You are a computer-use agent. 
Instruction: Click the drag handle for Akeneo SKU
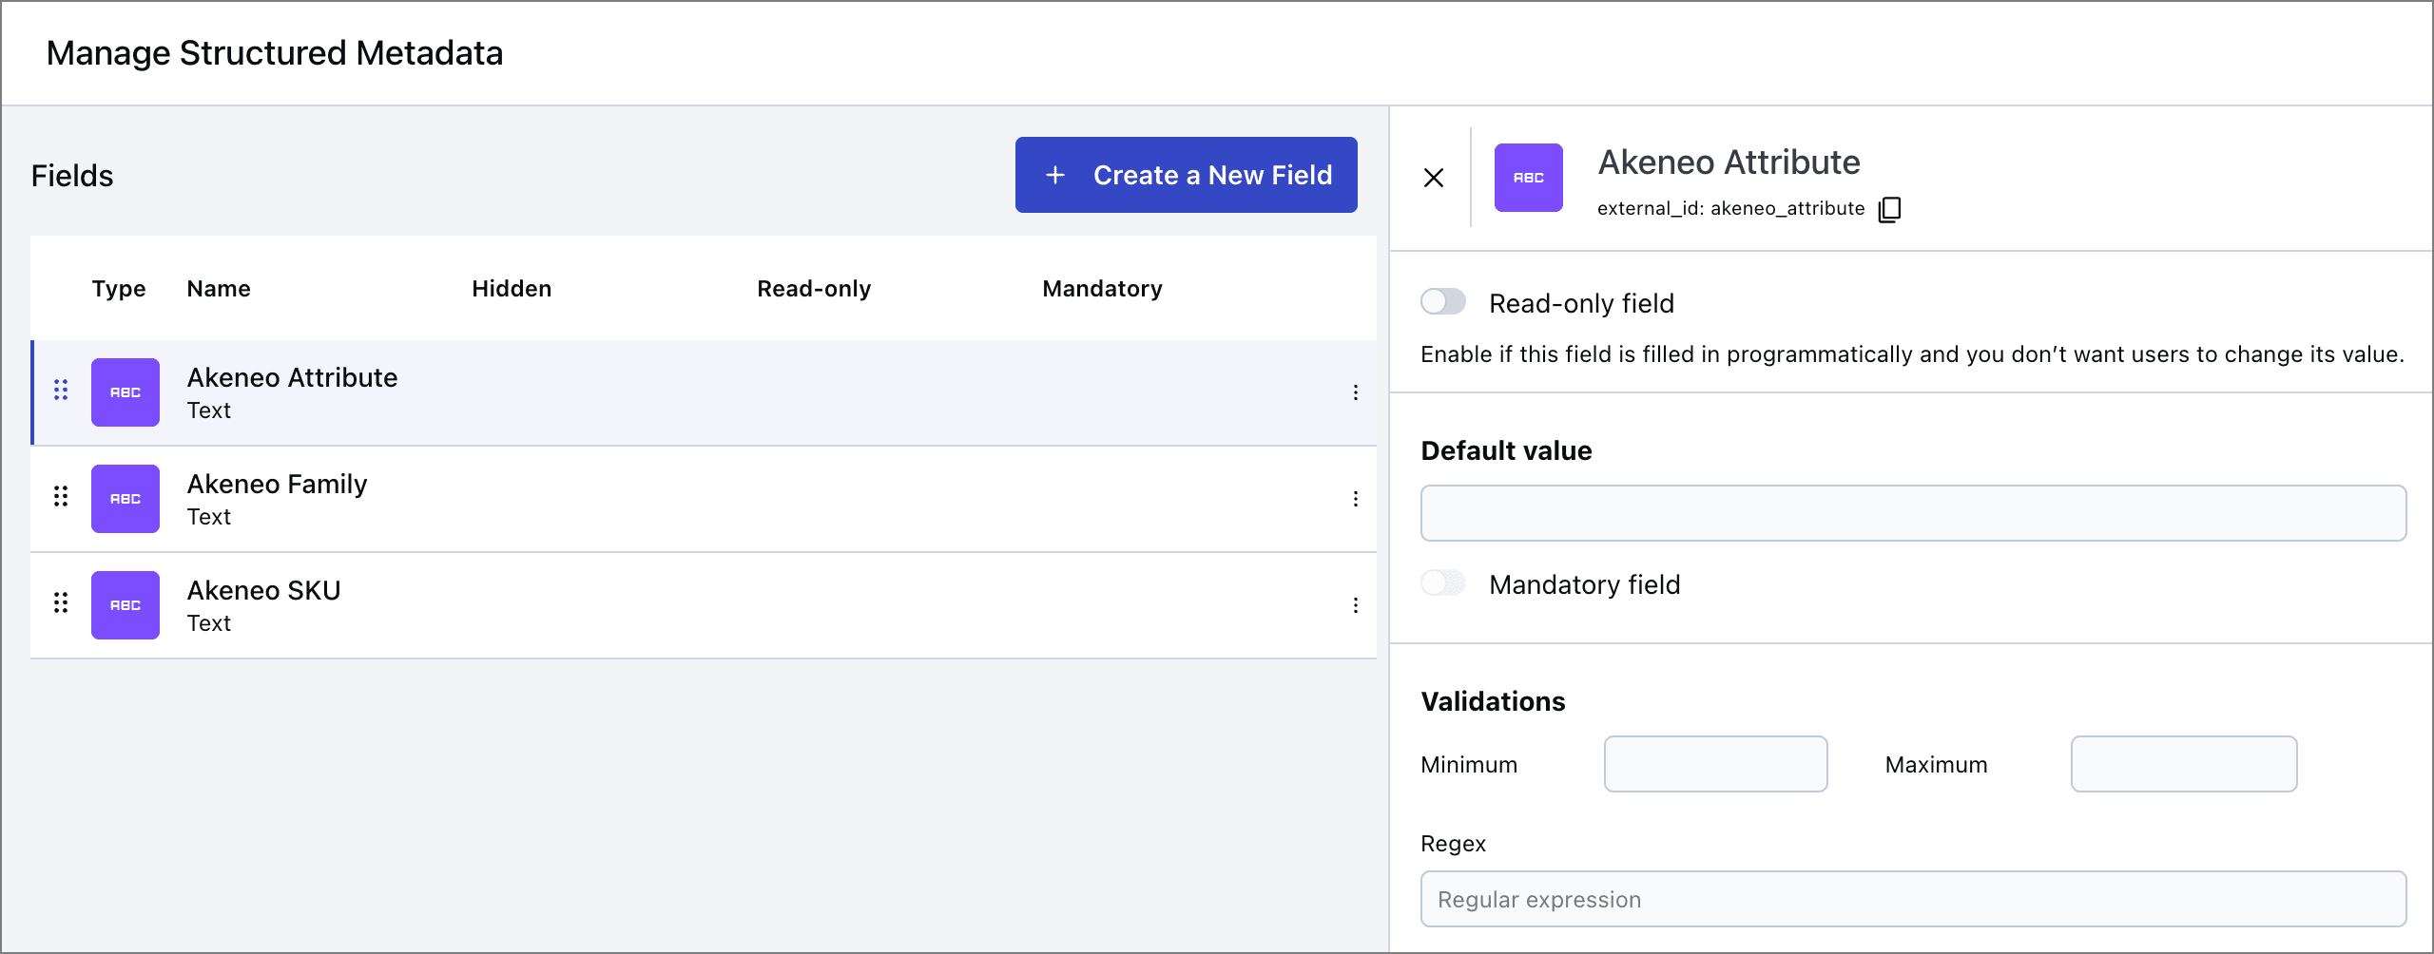61,603
